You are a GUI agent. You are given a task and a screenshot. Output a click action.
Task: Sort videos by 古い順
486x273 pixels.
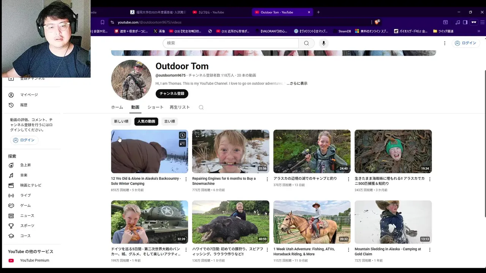pyautogui.click(x=169, y=121)
